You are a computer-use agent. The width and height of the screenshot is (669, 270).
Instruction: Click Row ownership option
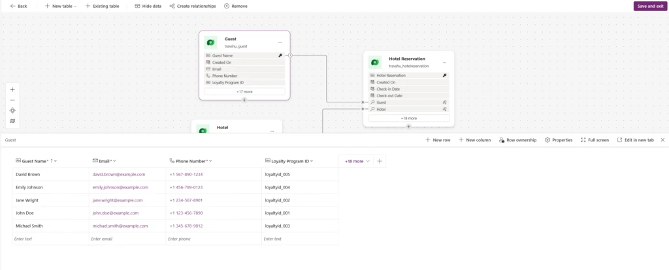click(x=517, y=140)
